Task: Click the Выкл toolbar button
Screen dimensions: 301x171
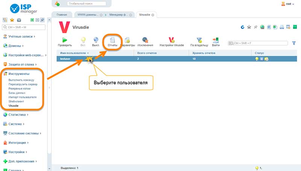Action: click(x=96, y=42)
